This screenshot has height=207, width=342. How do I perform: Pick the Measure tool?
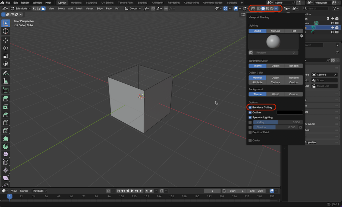[x=5, y=81]
